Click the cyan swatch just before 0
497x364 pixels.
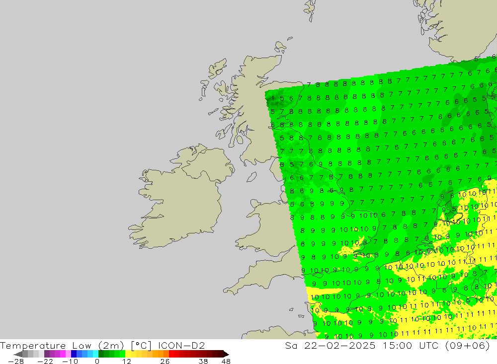(x=95, y=354)
